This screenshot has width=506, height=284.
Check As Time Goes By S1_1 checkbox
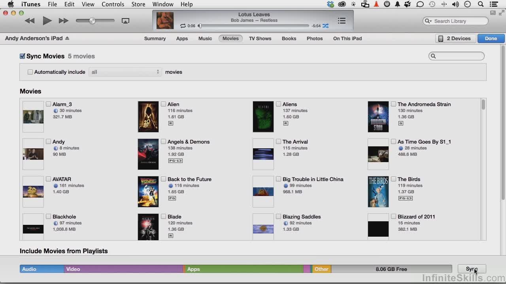393,142
